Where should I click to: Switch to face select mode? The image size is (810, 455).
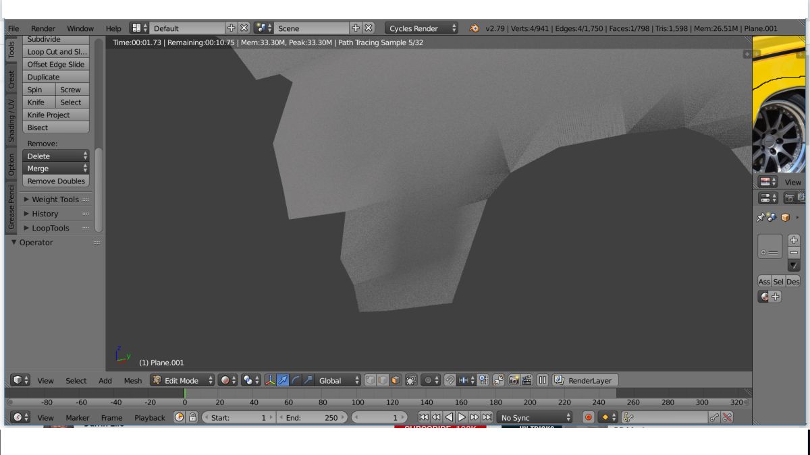click(396, 380)
